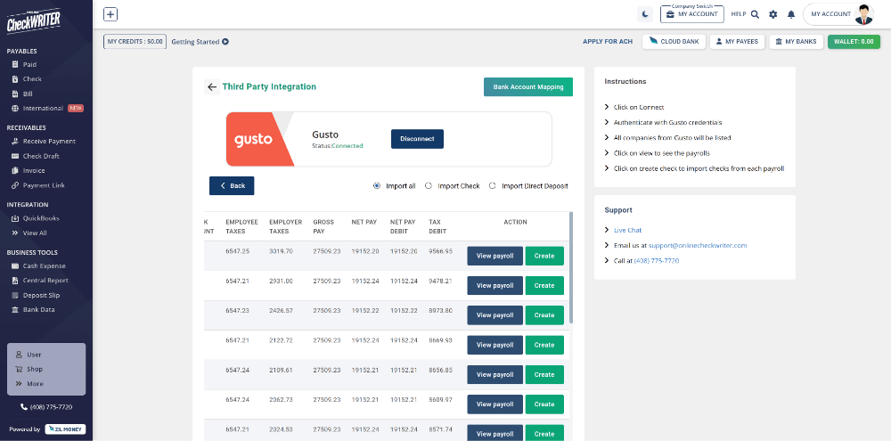Click the back arrow beside Third Party Integration
The image size is (891, 441).
(211, 87)
